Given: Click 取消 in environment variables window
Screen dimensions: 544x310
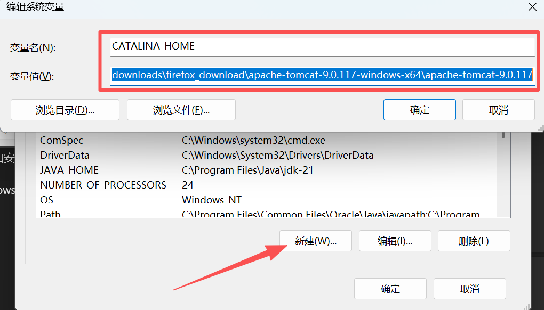Looking at the screenshot, I should click(x=470, y=289).
